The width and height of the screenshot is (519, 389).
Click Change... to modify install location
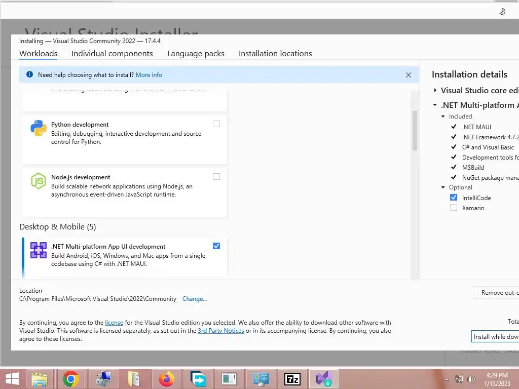pyautogui.click(x=195, y=299)
